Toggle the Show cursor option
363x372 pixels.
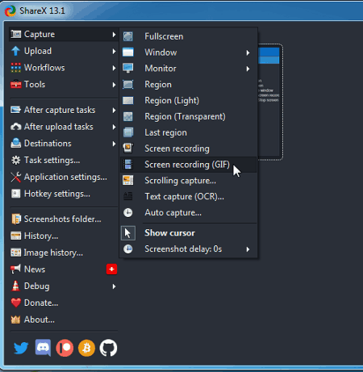[189, 233]
